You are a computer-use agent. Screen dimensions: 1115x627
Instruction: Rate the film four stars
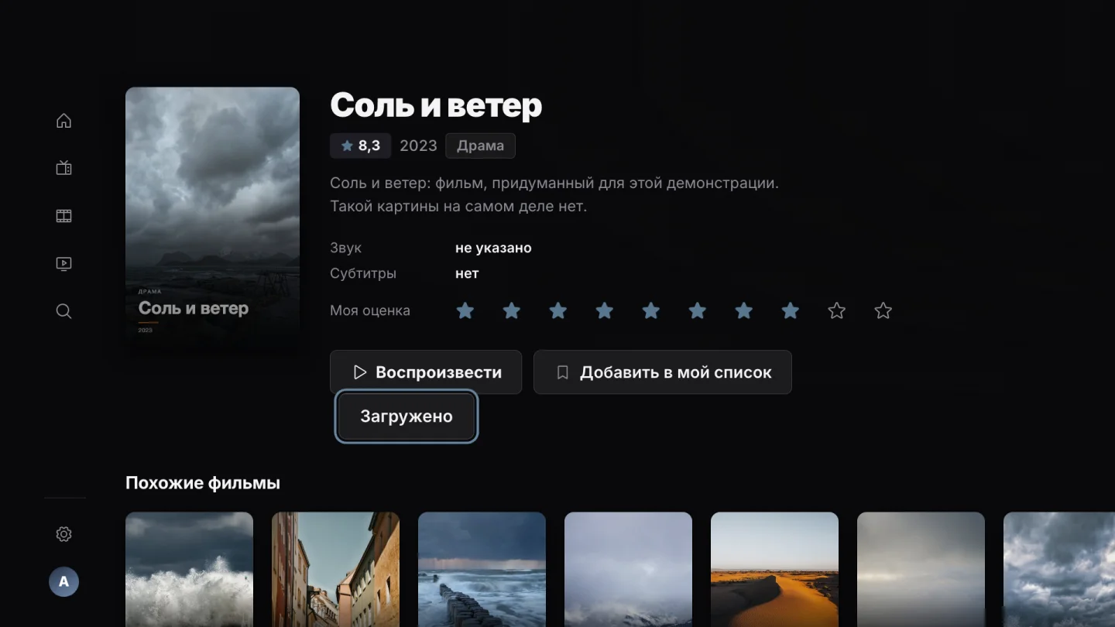pyautogui.click(x=605, y=310)
